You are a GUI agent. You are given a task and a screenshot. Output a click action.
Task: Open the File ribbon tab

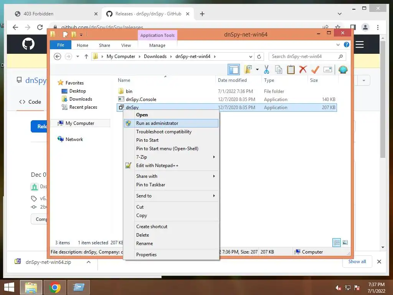pyautogui.click(x=60, y=45)
